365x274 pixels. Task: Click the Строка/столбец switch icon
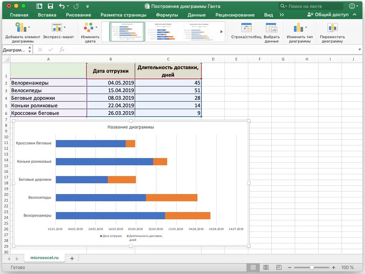[246, 27]
